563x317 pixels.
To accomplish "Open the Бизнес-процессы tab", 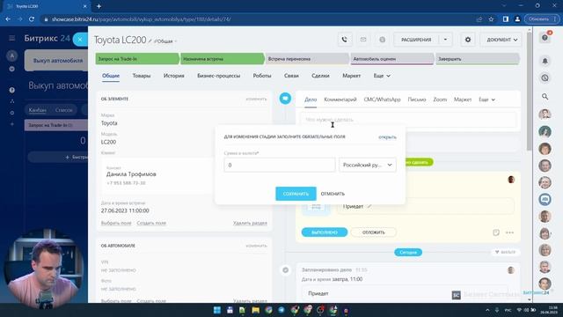I will pos(218,76).
